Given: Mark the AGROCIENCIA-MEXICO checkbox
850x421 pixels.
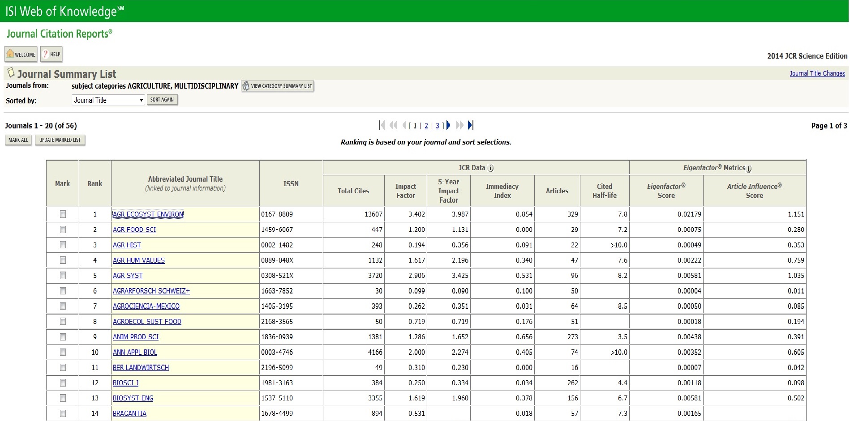Looking at the screenshot, I should 63,306.
